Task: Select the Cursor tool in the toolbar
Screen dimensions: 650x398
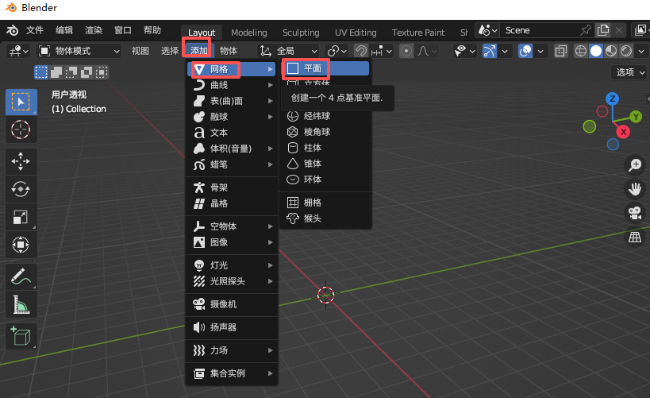Action: tap(21, 129)
